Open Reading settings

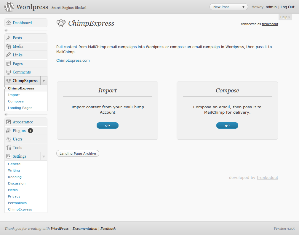[x=15, y=177]
